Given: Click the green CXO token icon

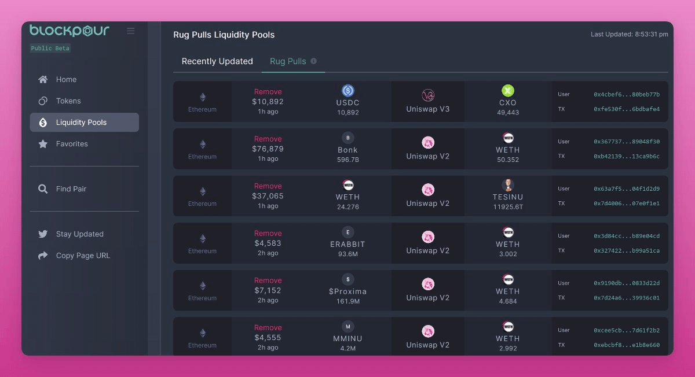Looking at the screenshot, I should point(508,91).
